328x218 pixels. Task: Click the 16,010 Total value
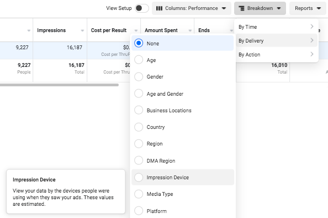[279, 65]
